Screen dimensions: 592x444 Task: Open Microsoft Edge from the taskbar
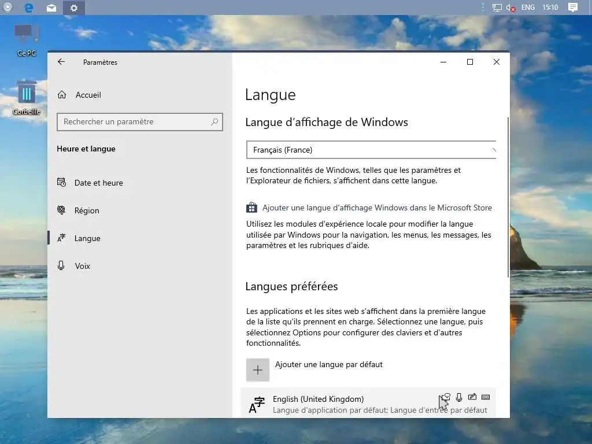click(29, 8)
